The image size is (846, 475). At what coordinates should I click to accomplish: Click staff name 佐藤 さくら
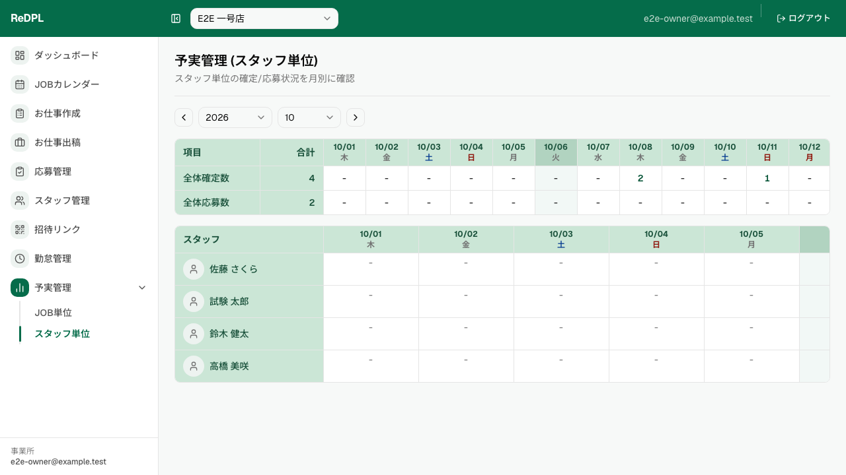[233, 269]
